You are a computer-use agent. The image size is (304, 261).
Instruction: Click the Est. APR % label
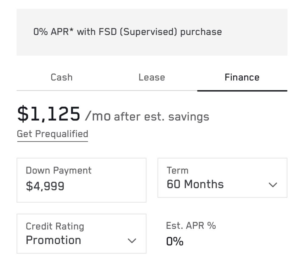coord(191,225)
